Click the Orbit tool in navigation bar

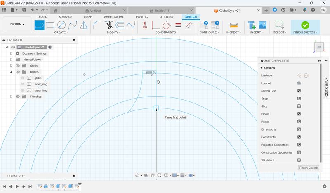coord(137,175)
